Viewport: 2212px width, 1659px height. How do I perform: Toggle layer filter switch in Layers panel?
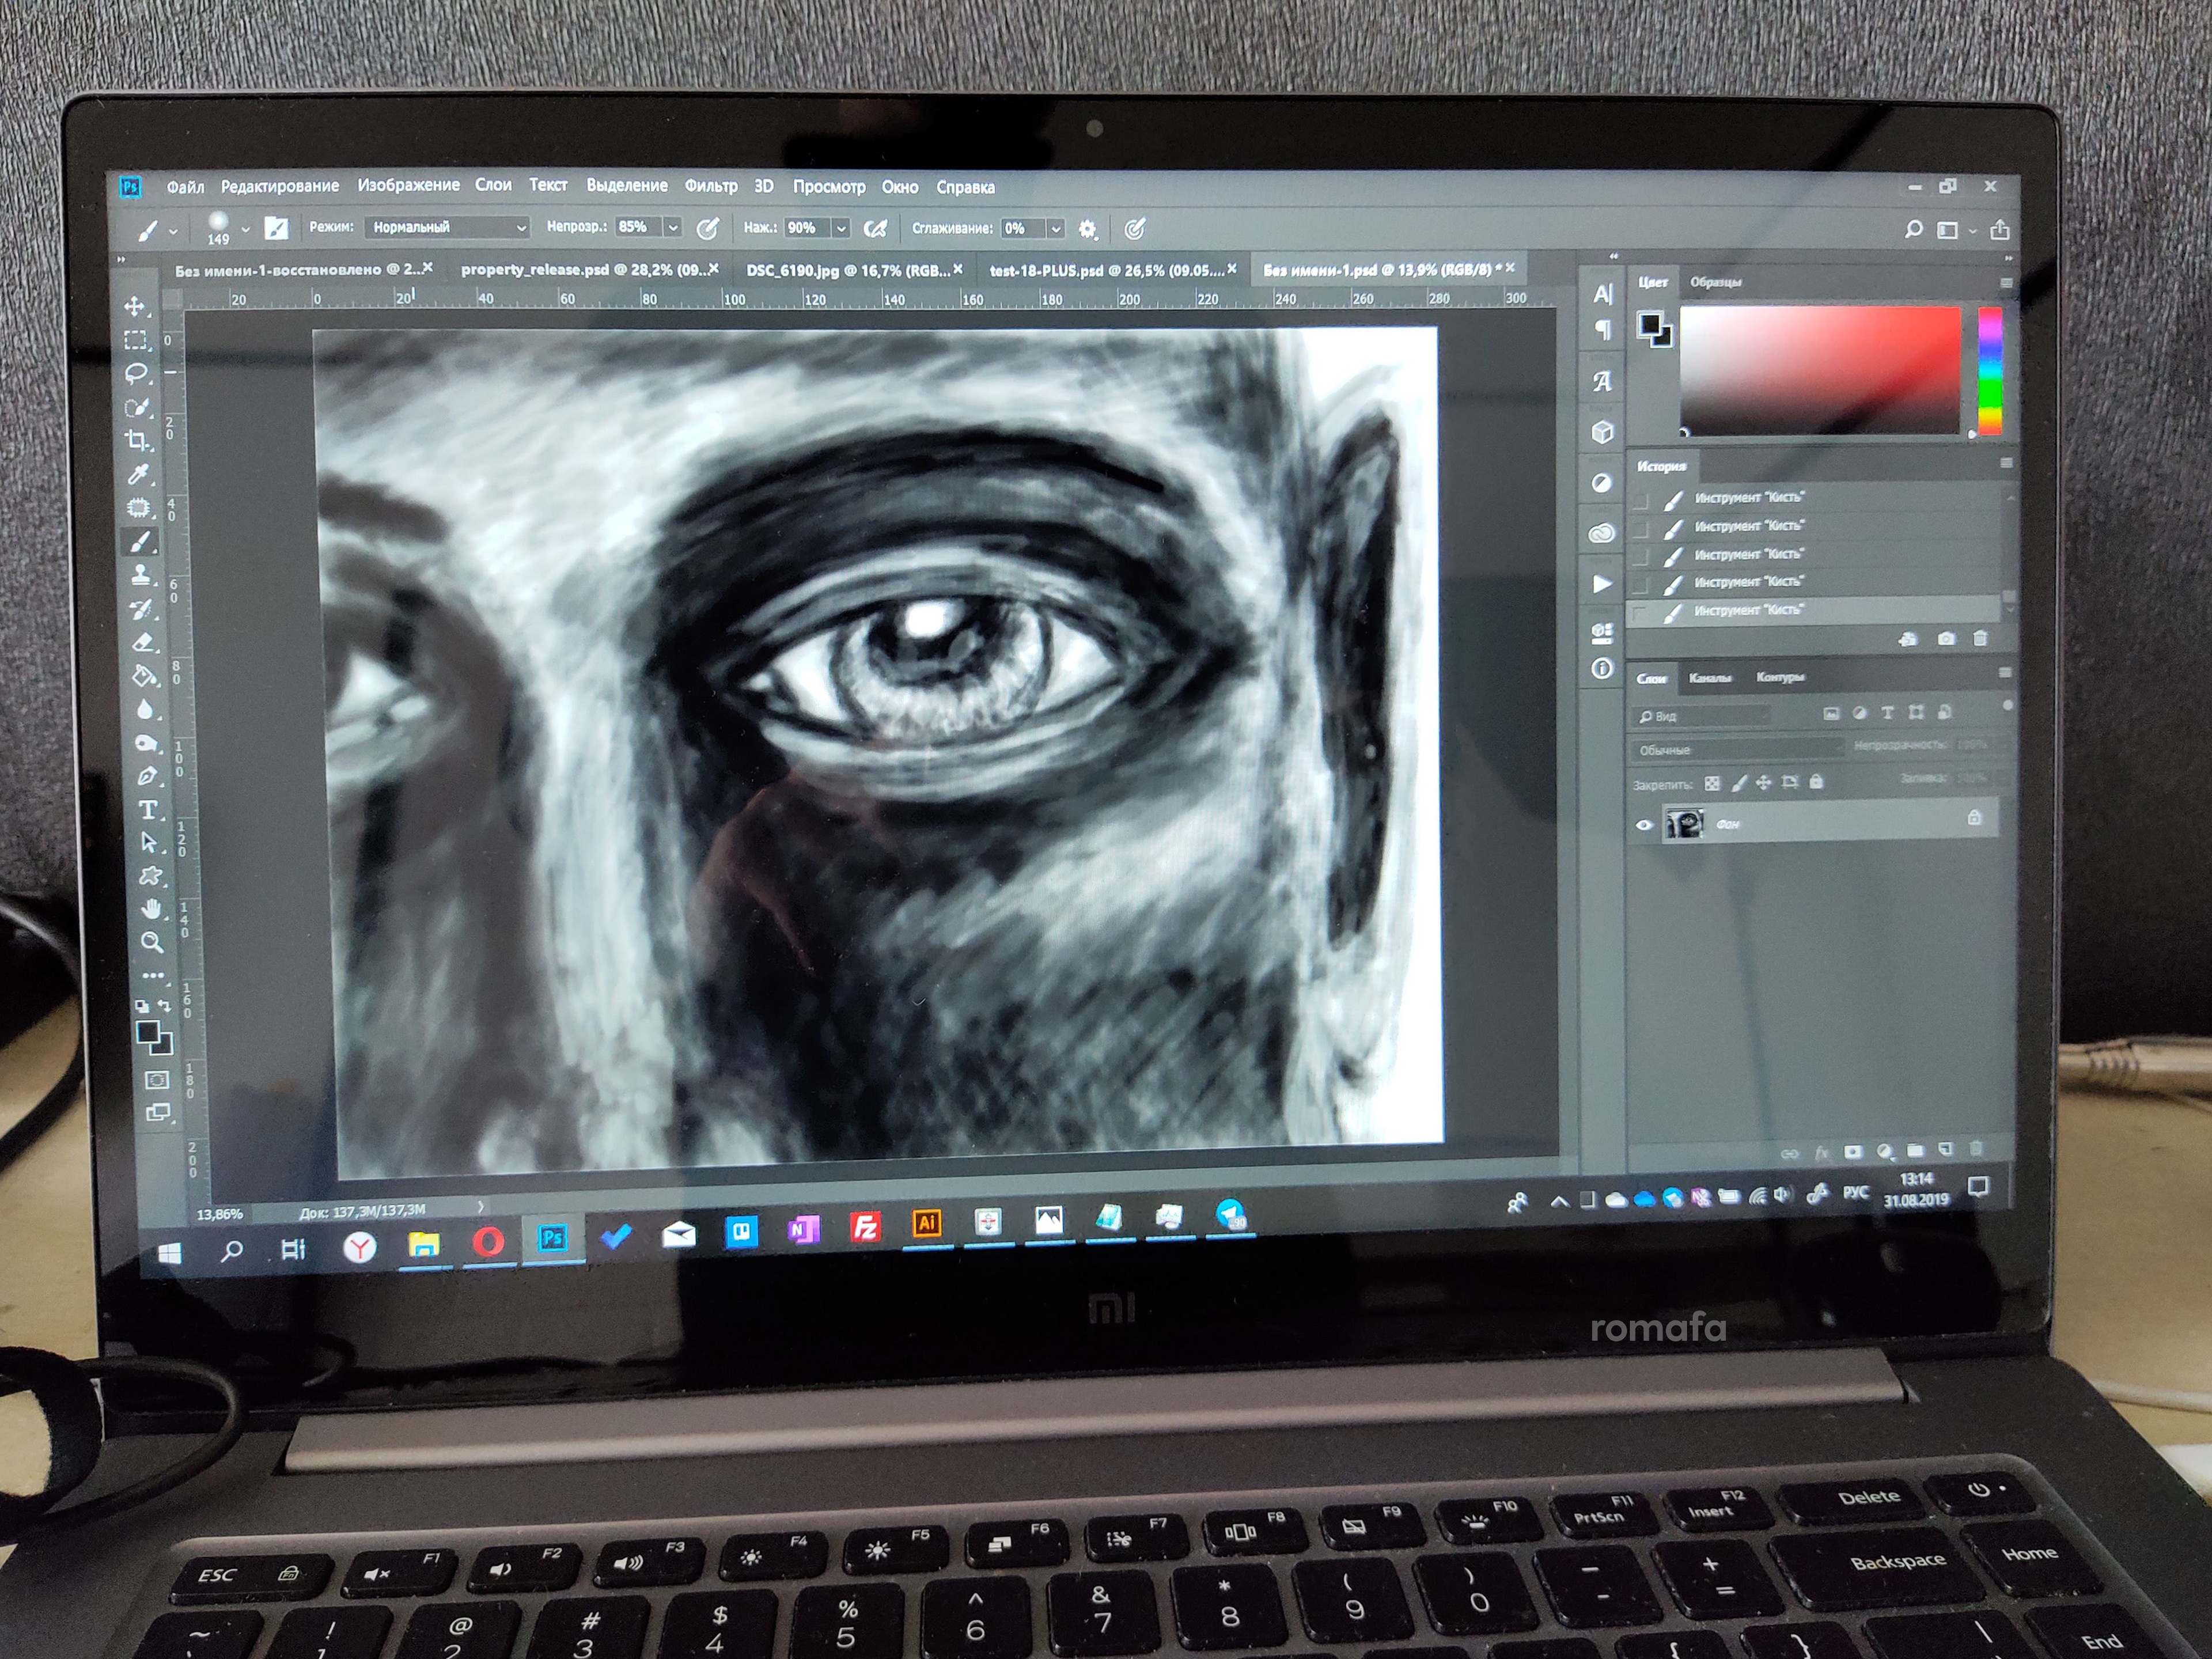pyautogui.click(x=2007, y=706)
